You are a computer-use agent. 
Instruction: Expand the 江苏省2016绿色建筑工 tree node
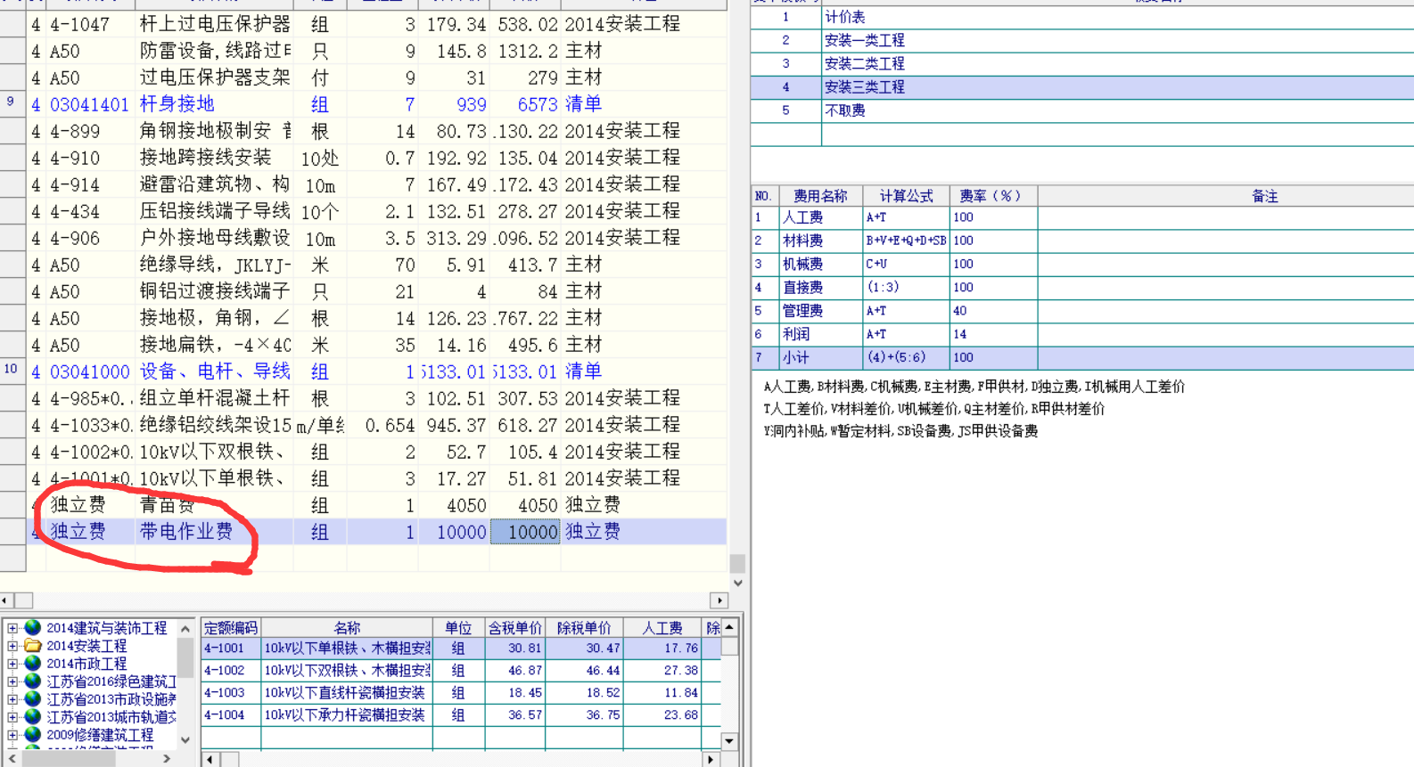coord(12,681)
